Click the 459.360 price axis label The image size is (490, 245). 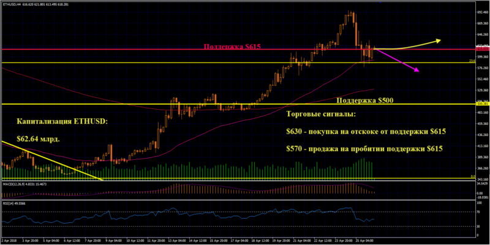482,124
